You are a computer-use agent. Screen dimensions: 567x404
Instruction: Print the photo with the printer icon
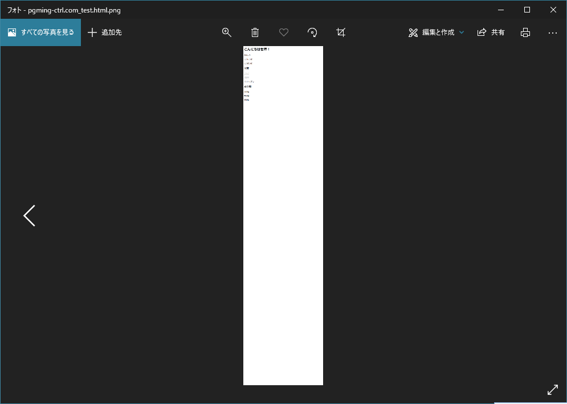[x=525, y=32]
